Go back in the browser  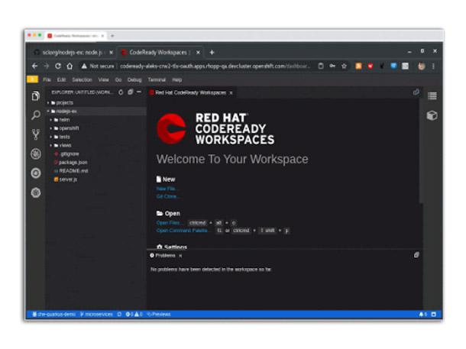click(35, 66)
